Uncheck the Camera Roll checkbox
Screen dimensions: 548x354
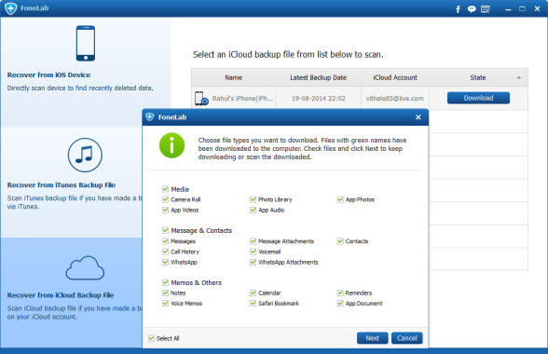[x=165, y=199]
